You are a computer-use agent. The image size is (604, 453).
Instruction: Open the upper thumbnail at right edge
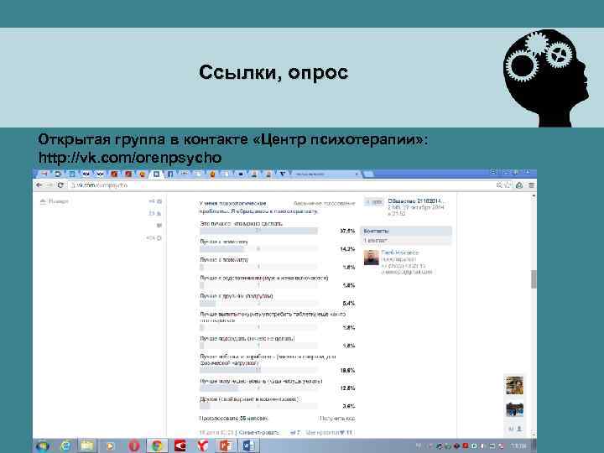tap(514, 386)
